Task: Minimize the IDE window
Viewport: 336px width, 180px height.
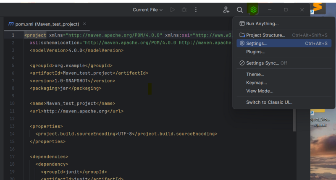Action: [270, 10]
